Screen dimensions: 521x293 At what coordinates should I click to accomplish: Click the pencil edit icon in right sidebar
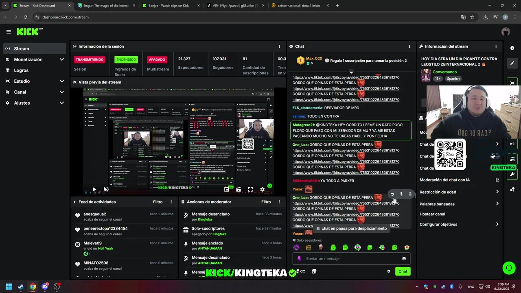pos(512,63)
